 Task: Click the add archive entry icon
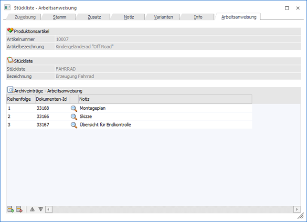click(11, 209)
